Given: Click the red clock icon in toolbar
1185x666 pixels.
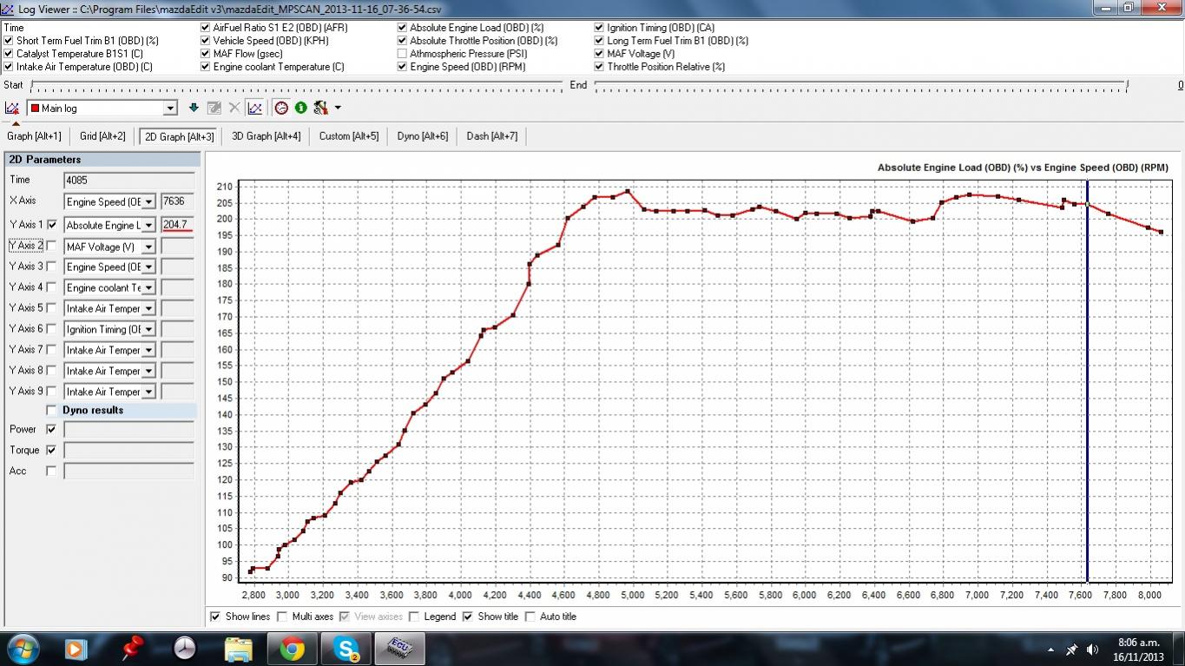Looking at the screenshot, I should point(281,108).
